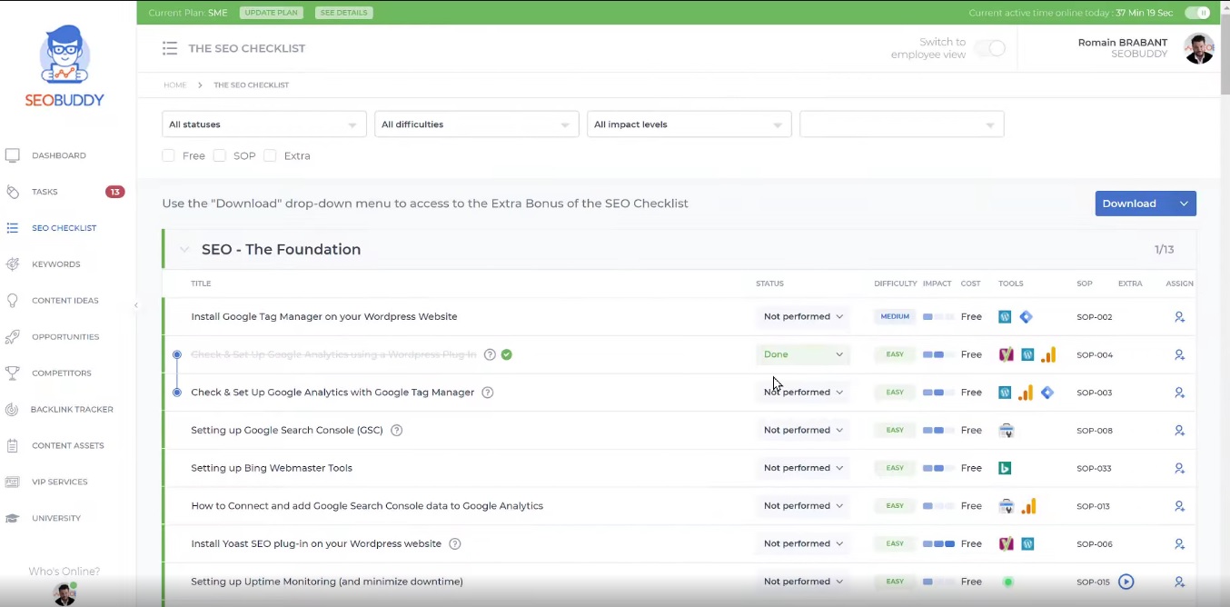Click the Search Console tool icon in the GSC row
The image size is (1230, 607).
(x=1006, y=431)
